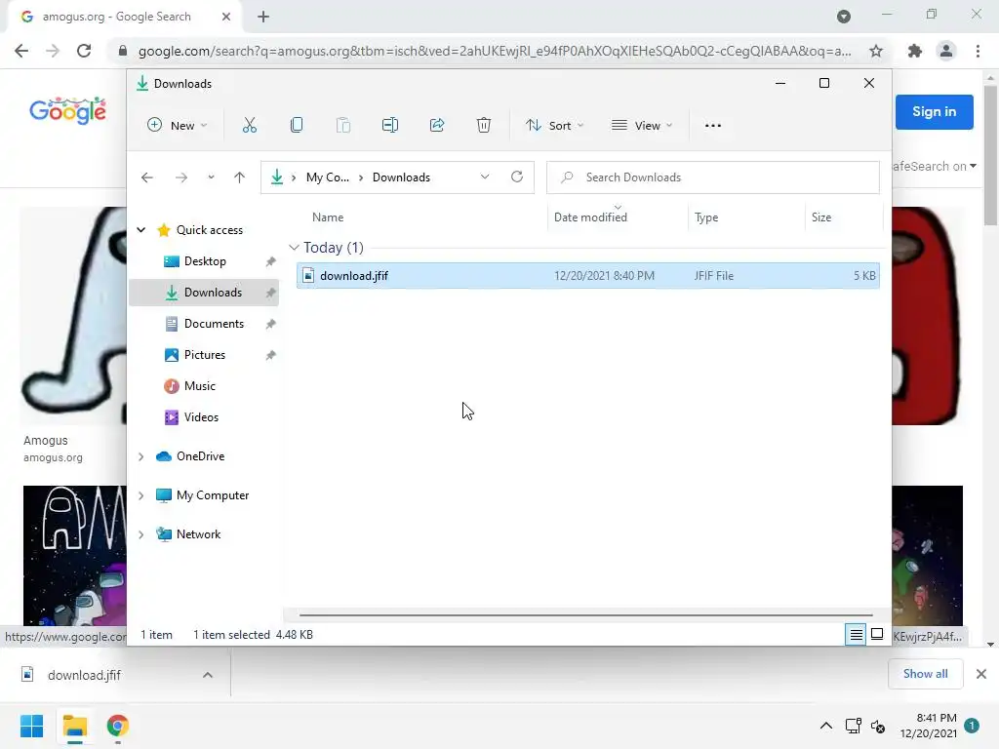Click the Sign in button on Google

(934, 112)
